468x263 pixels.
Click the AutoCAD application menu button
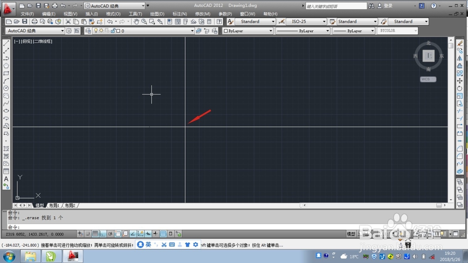click(x=8, y=8)
